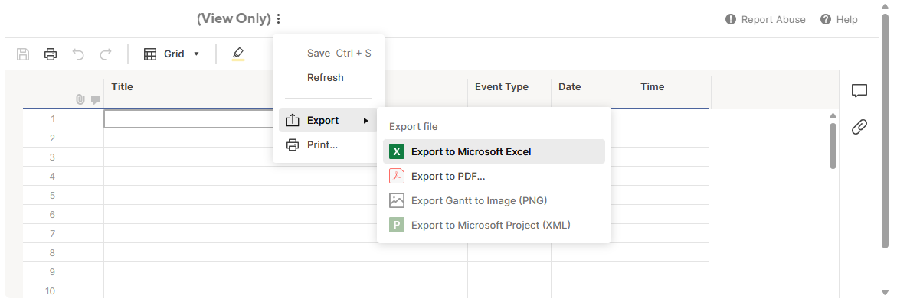Screen dimensions: 897x305
Task: Open the Grid view dropdown
Action: tap(172, 54)
